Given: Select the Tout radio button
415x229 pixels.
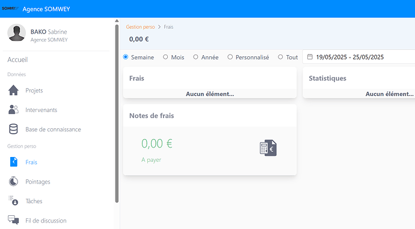Looking at the screenshot, I should 280,57.
